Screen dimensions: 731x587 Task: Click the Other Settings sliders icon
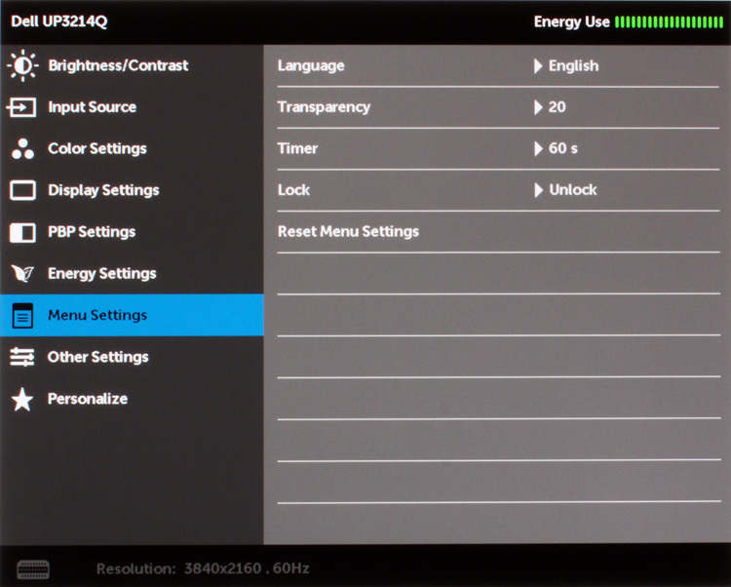[21, 357]
